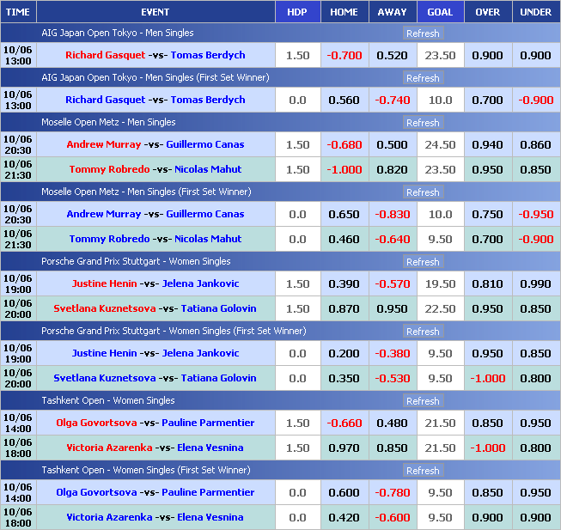Open Tommy Robredo in Moselle Men Singles row
Screen dimensions: 561x530
coord(107,169)
